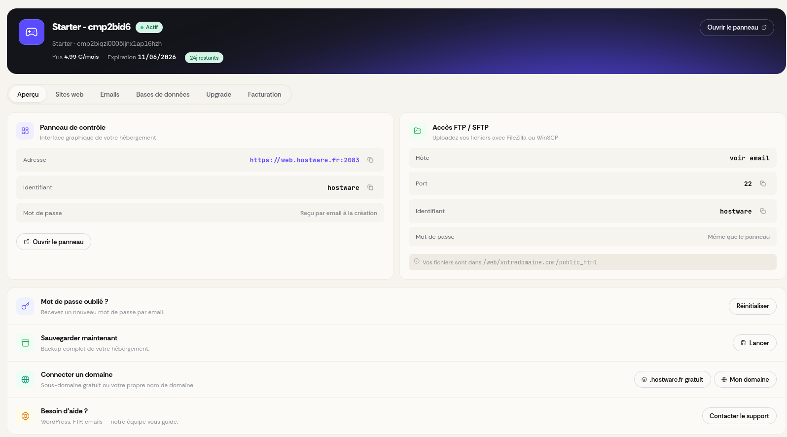Click the Actif status badge
The height and width of the screenshot is (437, 787).
click(149, 28)
